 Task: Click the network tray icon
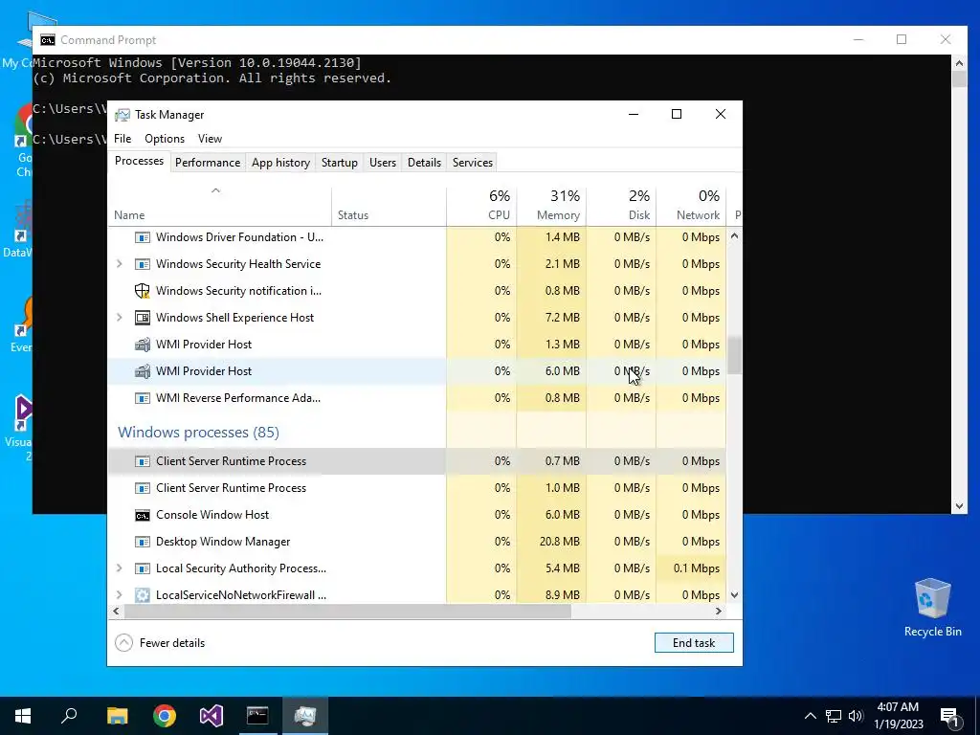(834, 716)
